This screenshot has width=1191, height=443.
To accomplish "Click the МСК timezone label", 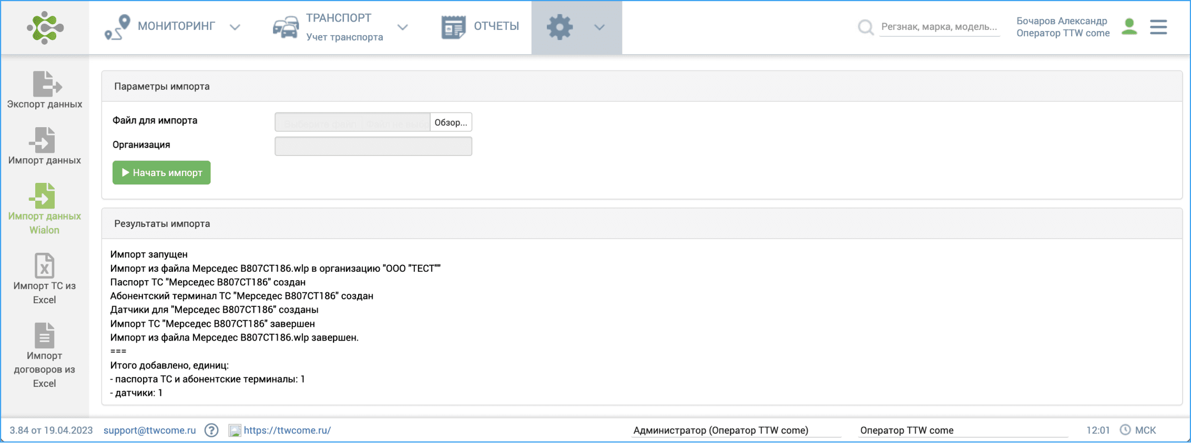I will click(1145, 430).
